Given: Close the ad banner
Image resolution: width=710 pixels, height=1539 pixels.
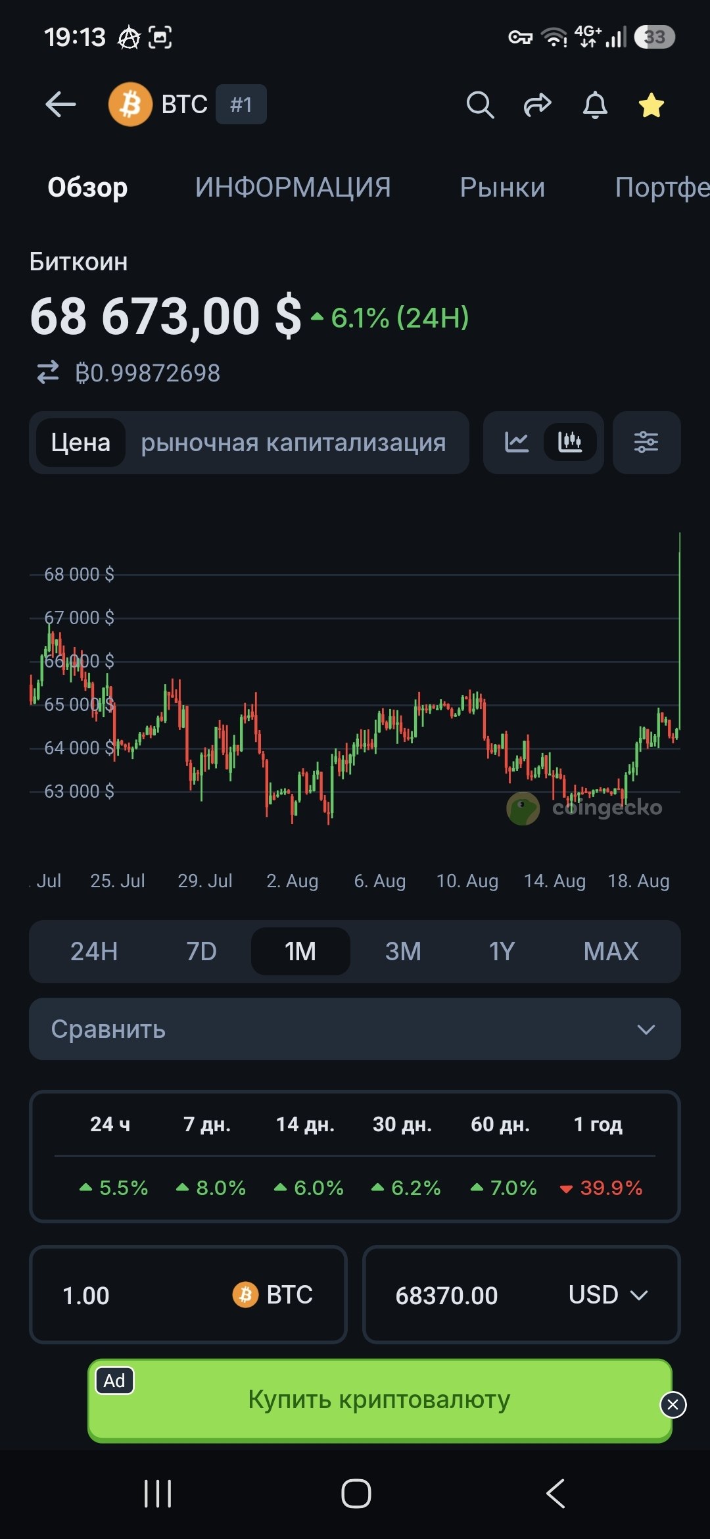Looking at the screenshot, I should coord(673,1405).
